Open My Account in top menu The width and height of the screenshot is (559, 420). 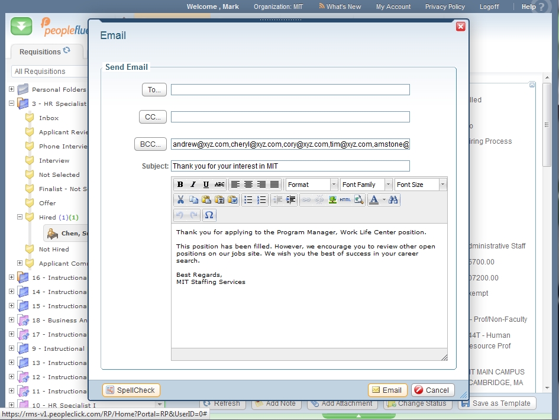[393, 7]
